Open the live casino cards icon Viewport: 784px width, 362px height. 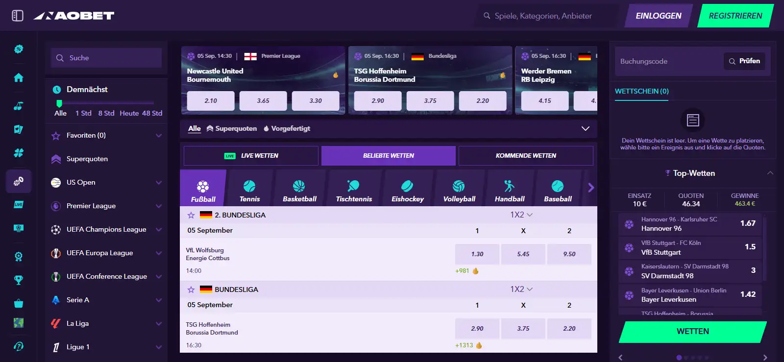19,129
